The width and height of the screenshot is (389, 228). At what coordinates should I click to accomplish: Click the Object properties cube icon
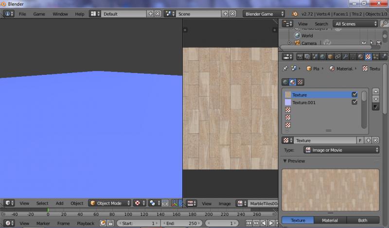pyautogui.click(x=330, y=57)
